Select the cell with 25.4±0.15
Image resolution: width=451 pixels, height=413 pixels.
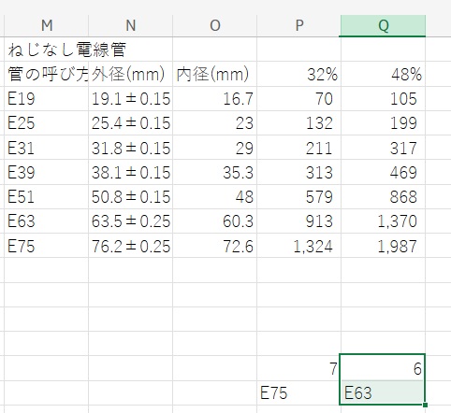131,123
